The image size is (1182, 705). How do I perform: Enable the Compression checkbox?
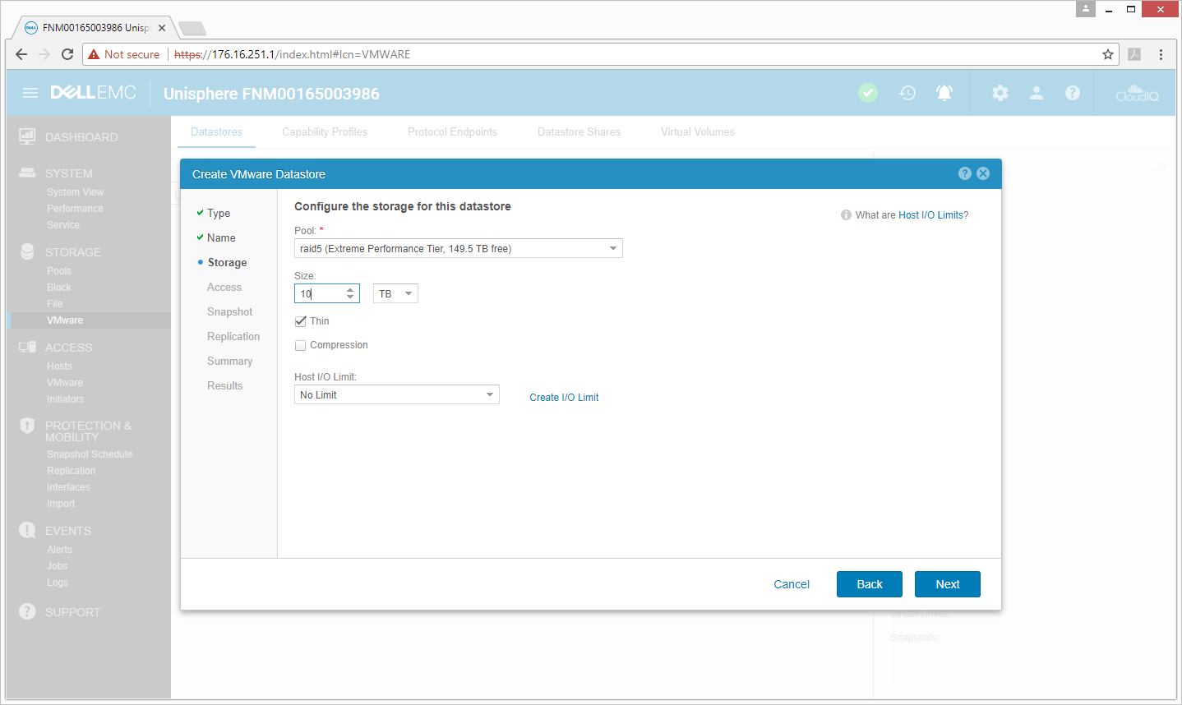tap(300, 345)
